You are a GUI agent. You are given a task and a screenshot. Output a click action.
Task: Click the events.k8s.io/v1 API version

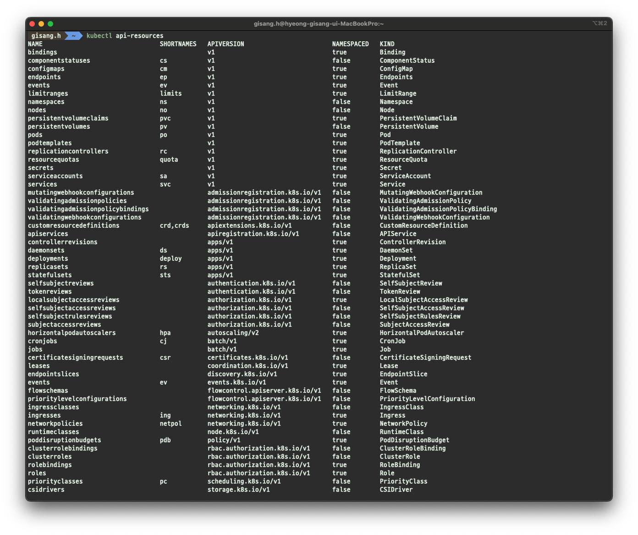[x=237, y=382]
